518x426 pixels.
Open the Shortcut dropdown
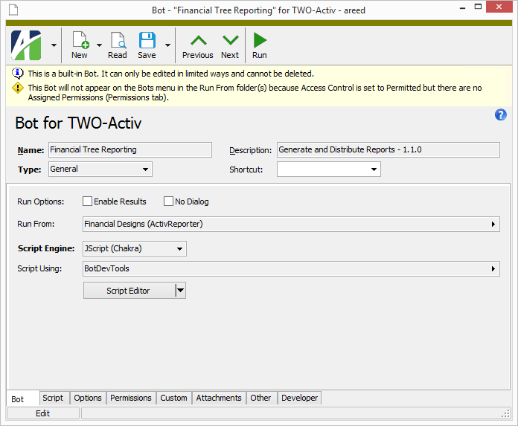pos(374,170)
